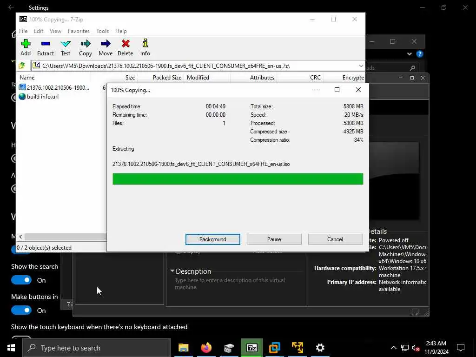The width and height of the screenshot is (476, 357).
Task: Click the '0 / 2 object(s) selected' status
Action: pos(44,248)
